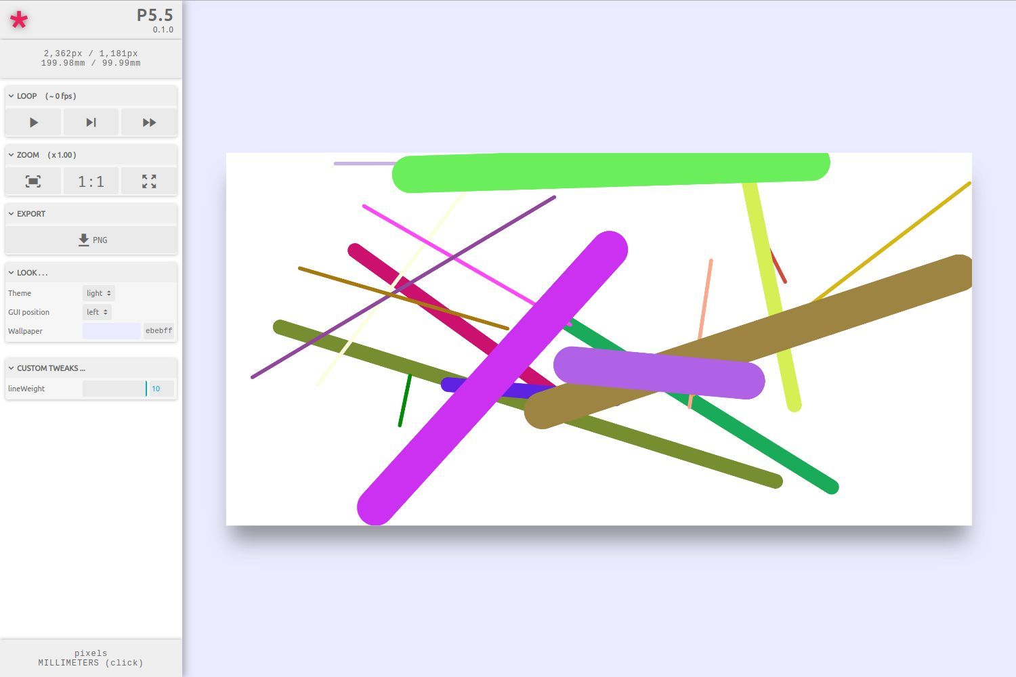Collapse the EXPORT section
The height and width of the screenshot is (677, 1016).
pos(10,213)
